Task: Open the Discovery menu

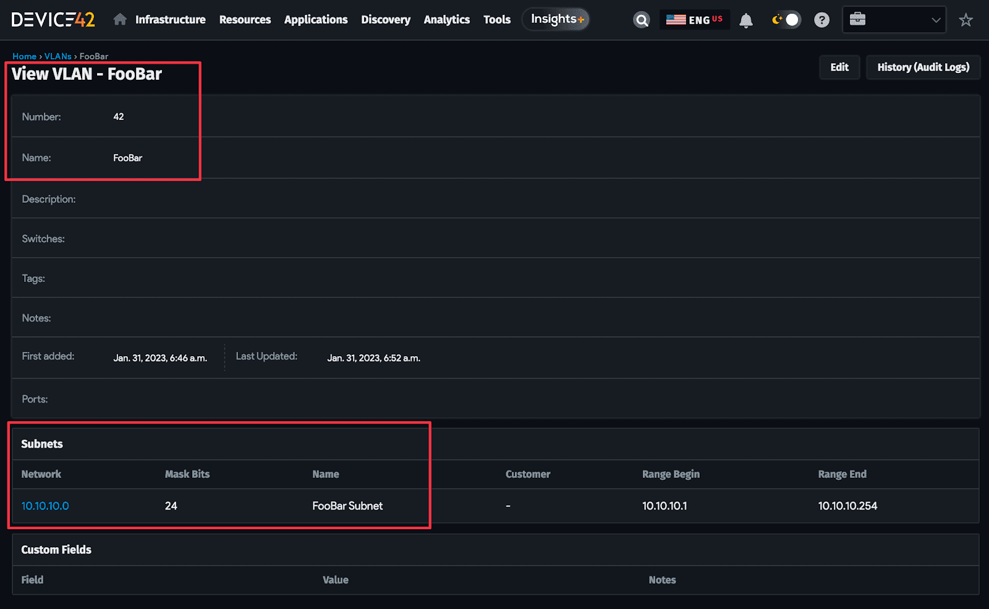Action: (385, 19)
